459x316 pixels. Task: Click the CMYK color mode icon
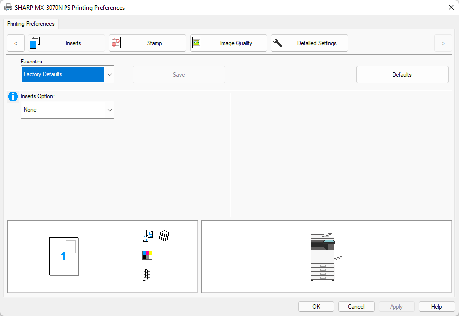point(147,255)
